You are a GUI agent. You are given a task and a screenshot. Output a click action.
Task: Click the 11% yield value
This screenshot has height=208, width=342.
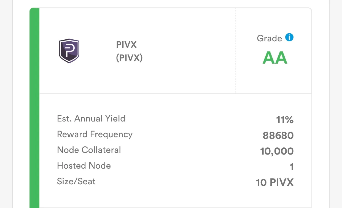285,120
